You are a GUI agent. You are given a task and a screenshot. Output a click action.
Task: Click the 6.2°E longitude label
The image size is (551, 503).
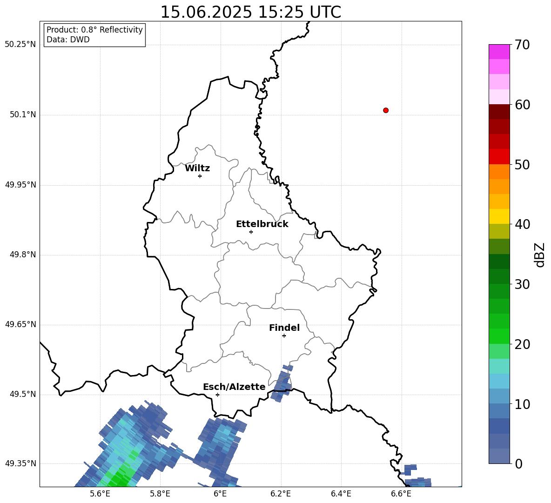point(281,494)
